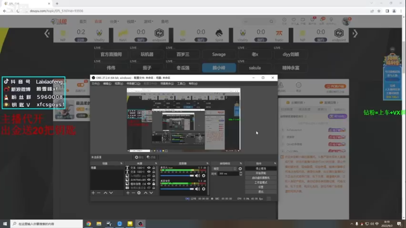Launch OBS from Windows taskbar icon
The image size is (406, 228).
tap(141, 224)
